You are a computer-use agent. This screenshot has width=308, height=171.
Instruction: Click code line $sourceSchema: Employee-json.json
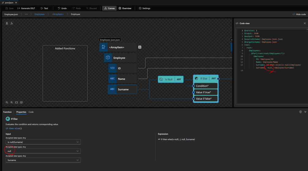point(263,39)
